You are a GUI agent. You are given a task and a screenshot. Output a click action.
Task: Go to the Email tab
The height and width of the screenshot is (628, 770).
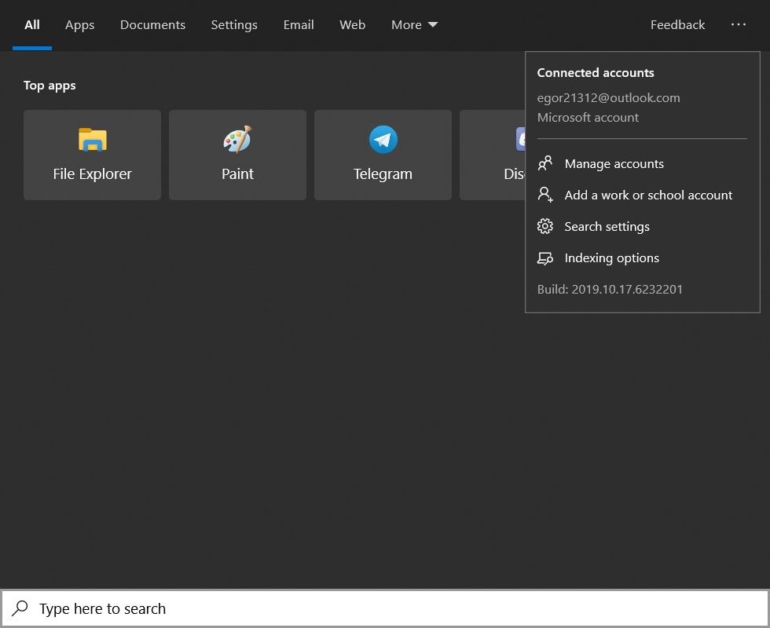(299, 25)
